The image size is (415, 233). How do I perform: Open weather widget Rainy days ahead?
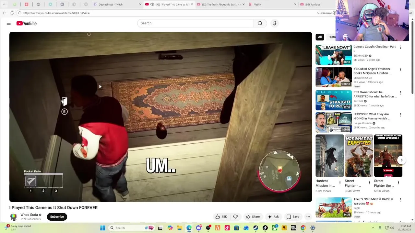coord(19,228)
